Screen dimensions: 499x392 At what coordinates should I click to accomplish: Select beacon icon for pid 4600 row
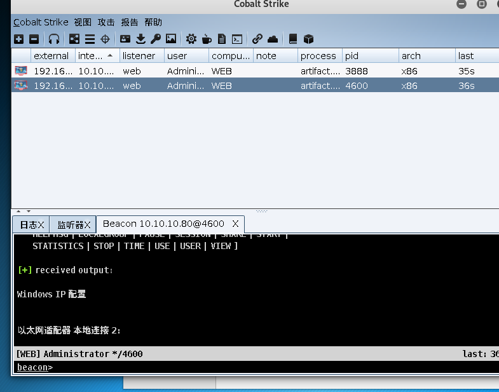pos(21,85)
